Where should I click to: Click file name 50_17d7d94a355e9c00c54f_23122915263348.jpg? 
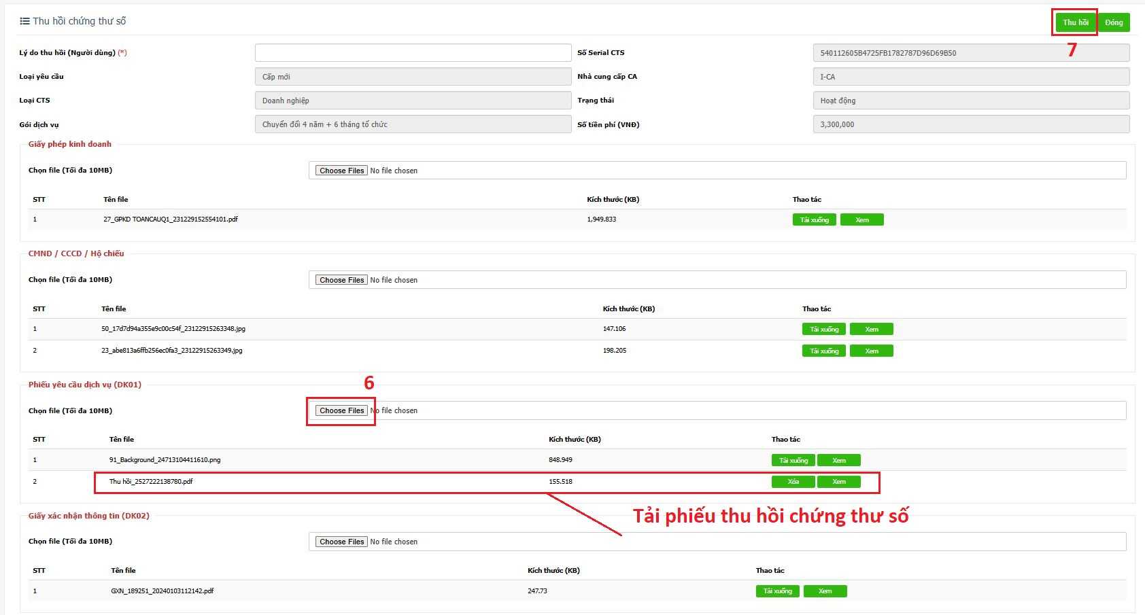coord(173,329)
